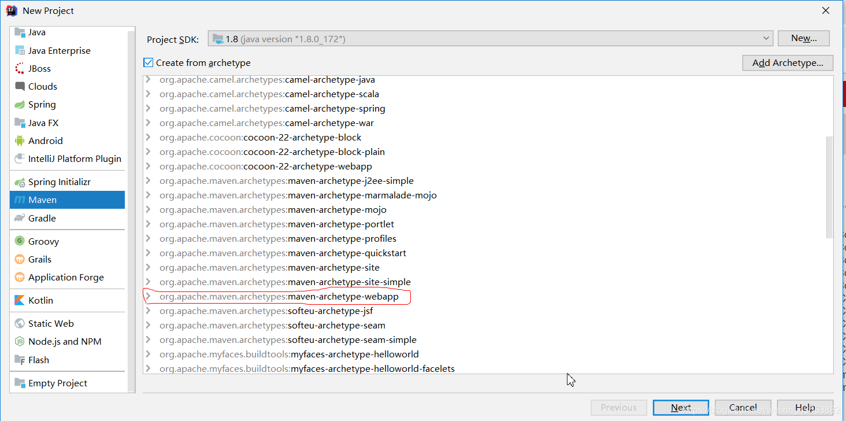This screenshot has height=421, width=846.
Task: Expand myfaces-archetype-helloworld node
Action: (x=149, y=354)
